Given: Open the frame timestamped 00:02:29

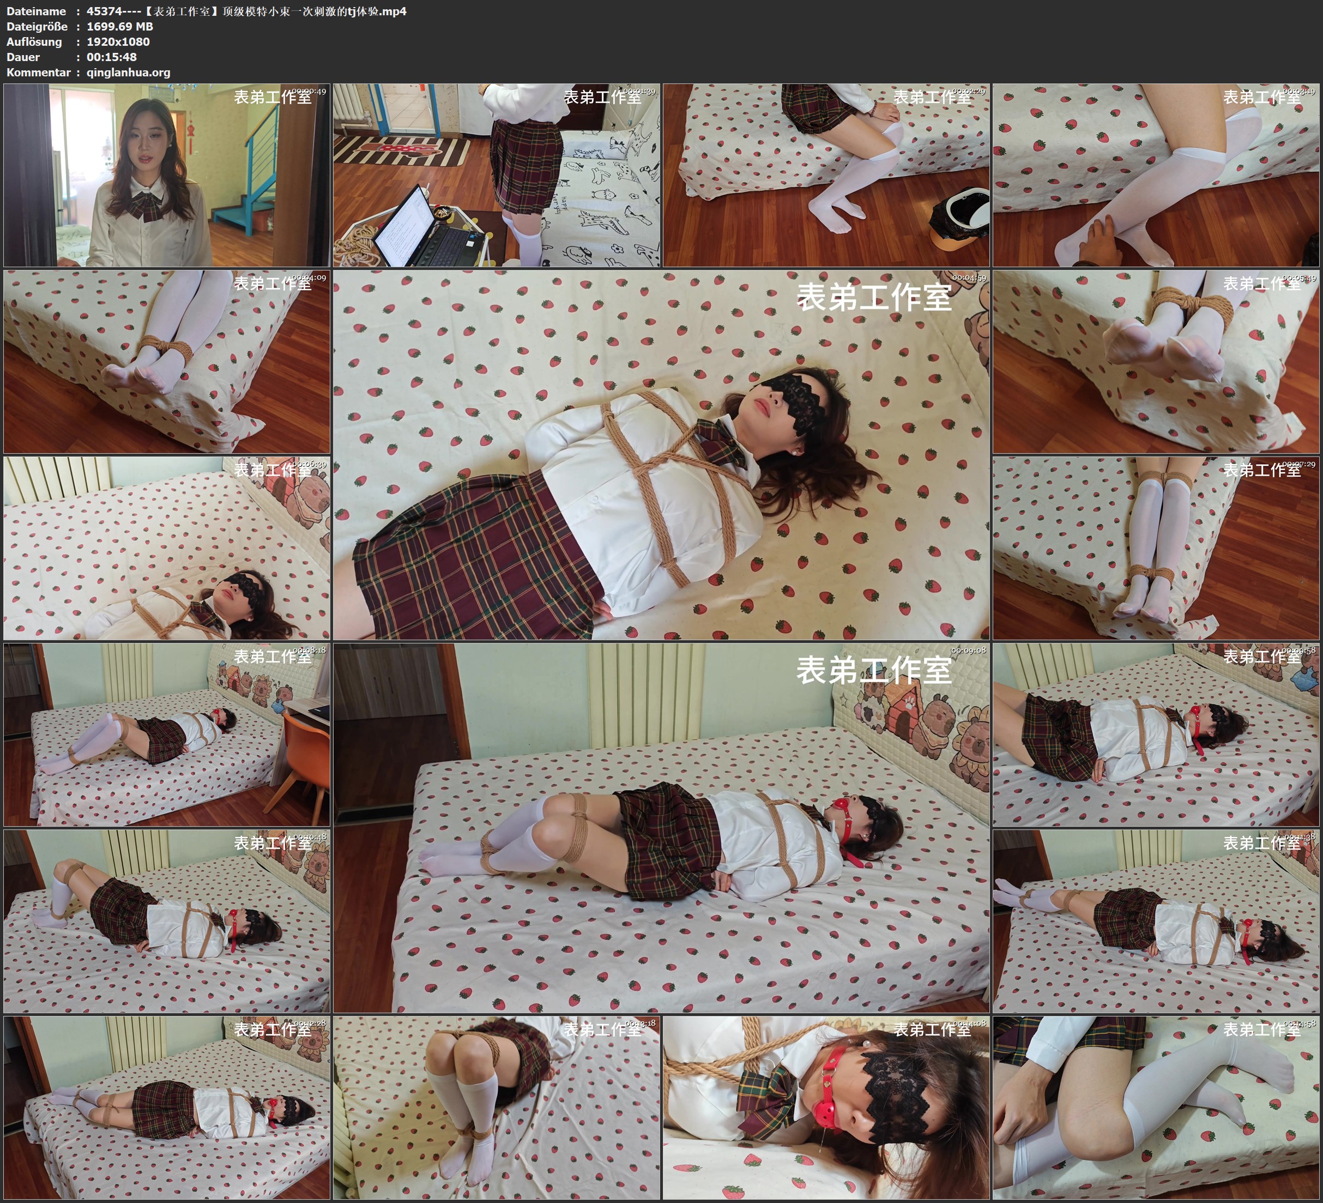Looking at the screenshot, I should click(826, 175).
